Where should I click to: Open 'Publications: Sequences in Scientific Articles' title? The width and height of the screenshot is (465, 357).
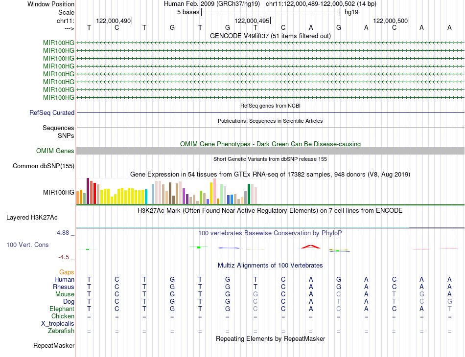tap(270, 121)
